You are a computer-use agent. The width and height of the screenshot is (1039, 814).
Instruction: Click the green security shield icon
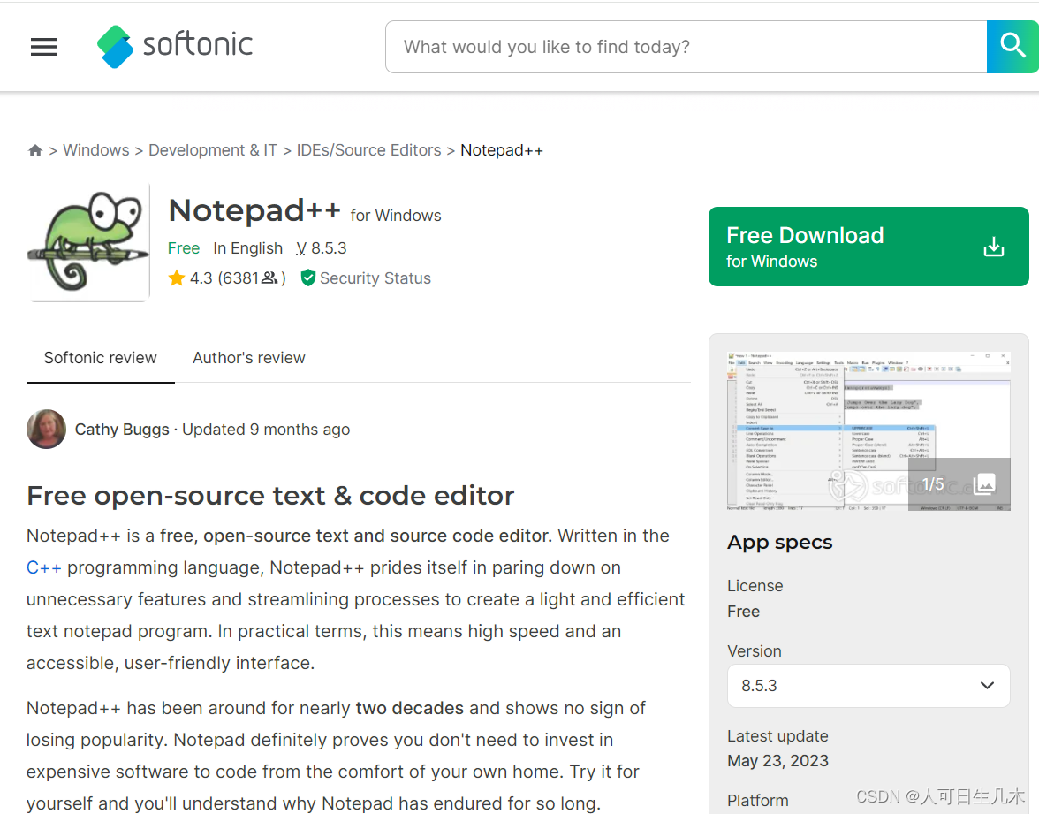[307, 278]
